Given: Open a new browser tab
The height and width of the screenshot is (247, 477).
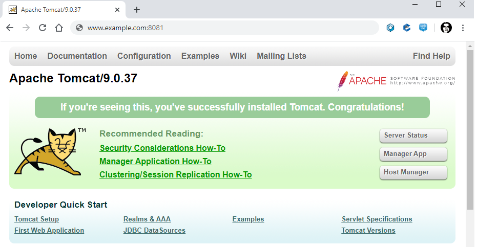Looking at the screenshot, I should pyautogui.click(x=137, y=10).
